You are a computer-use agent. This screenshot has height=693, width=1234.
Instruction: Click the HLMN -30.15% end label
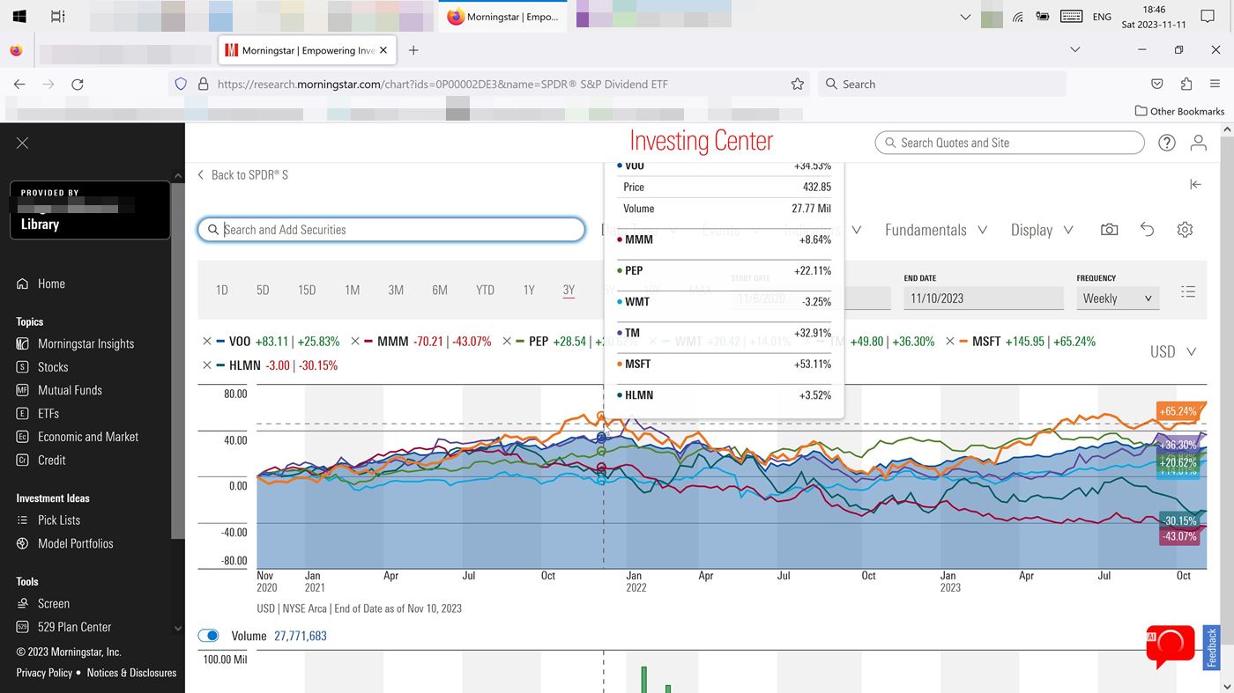pos(1179,520)
